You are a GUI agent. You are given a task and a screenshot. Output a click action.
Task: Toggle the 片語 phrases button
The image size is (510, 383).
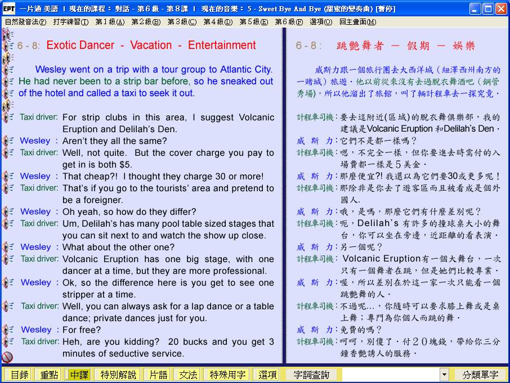(156, 375)
